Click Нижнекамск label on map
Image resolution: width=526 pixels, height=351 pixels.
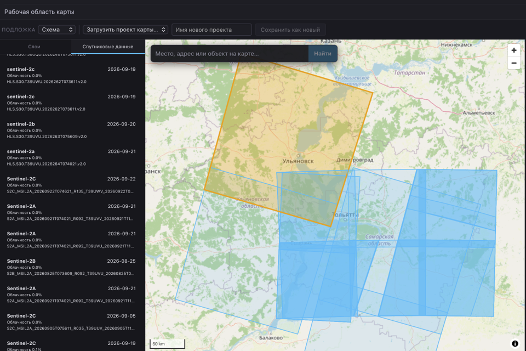456,44
